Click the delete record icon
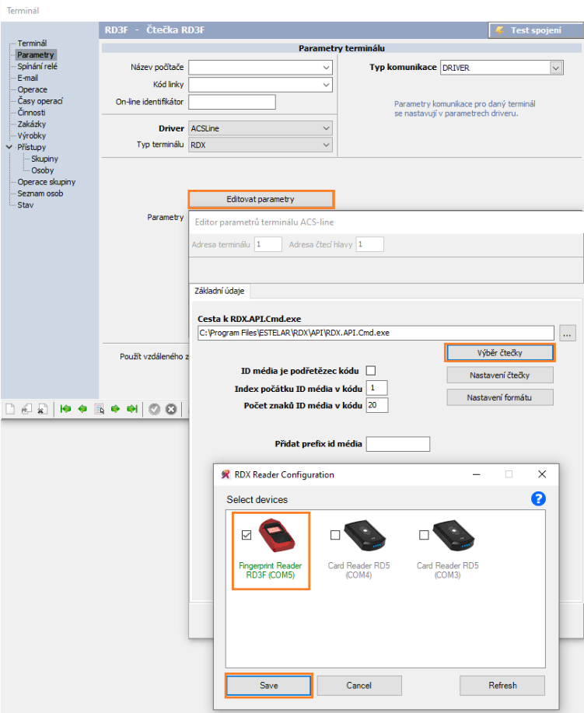Viewport: 584px width, 713px height. coord(42,409)
